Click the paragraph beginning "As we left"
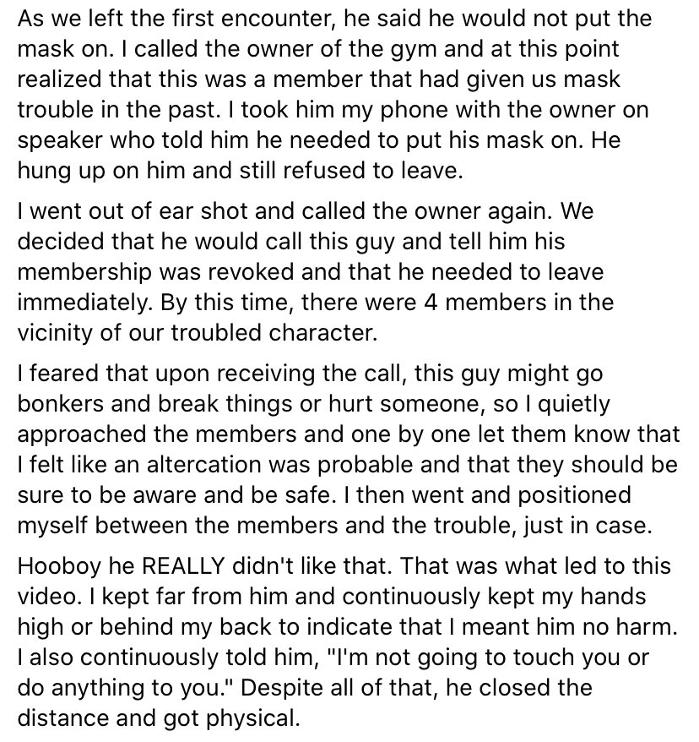This screenshot has height=742, width=699. [334, 94]
